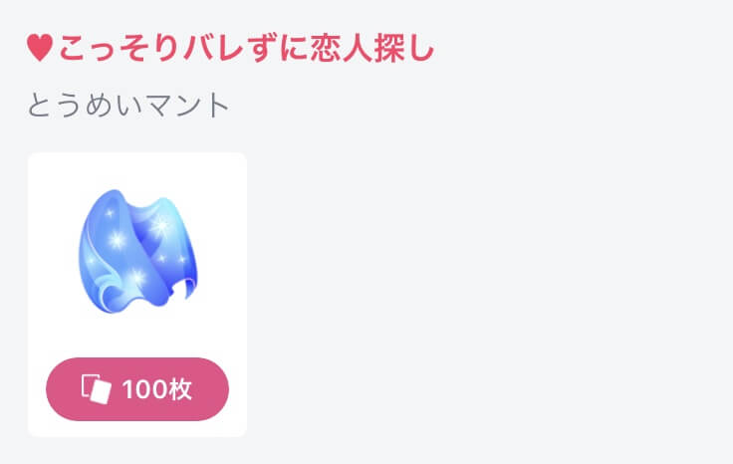
Task: Tap the pink heart icon beside the heading
Action: coord(40,48)
